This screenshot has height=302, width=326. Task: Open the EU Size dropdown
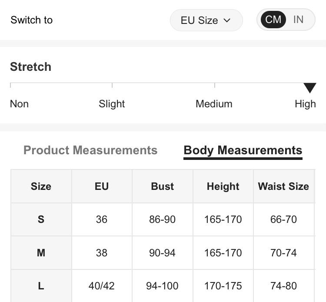tap(206, 20)
